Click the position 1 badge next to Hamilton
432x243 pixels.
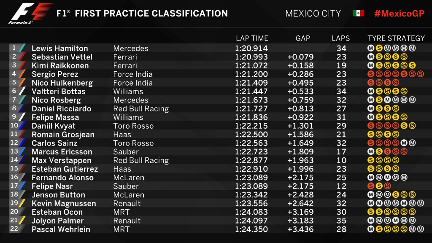click(14, 48)
